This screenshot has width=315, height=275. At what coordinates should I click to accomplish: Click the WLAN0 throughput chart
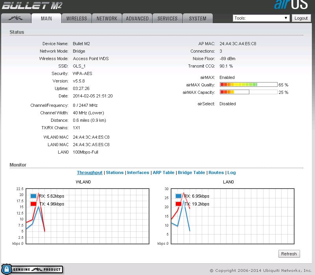pos(88,216)
